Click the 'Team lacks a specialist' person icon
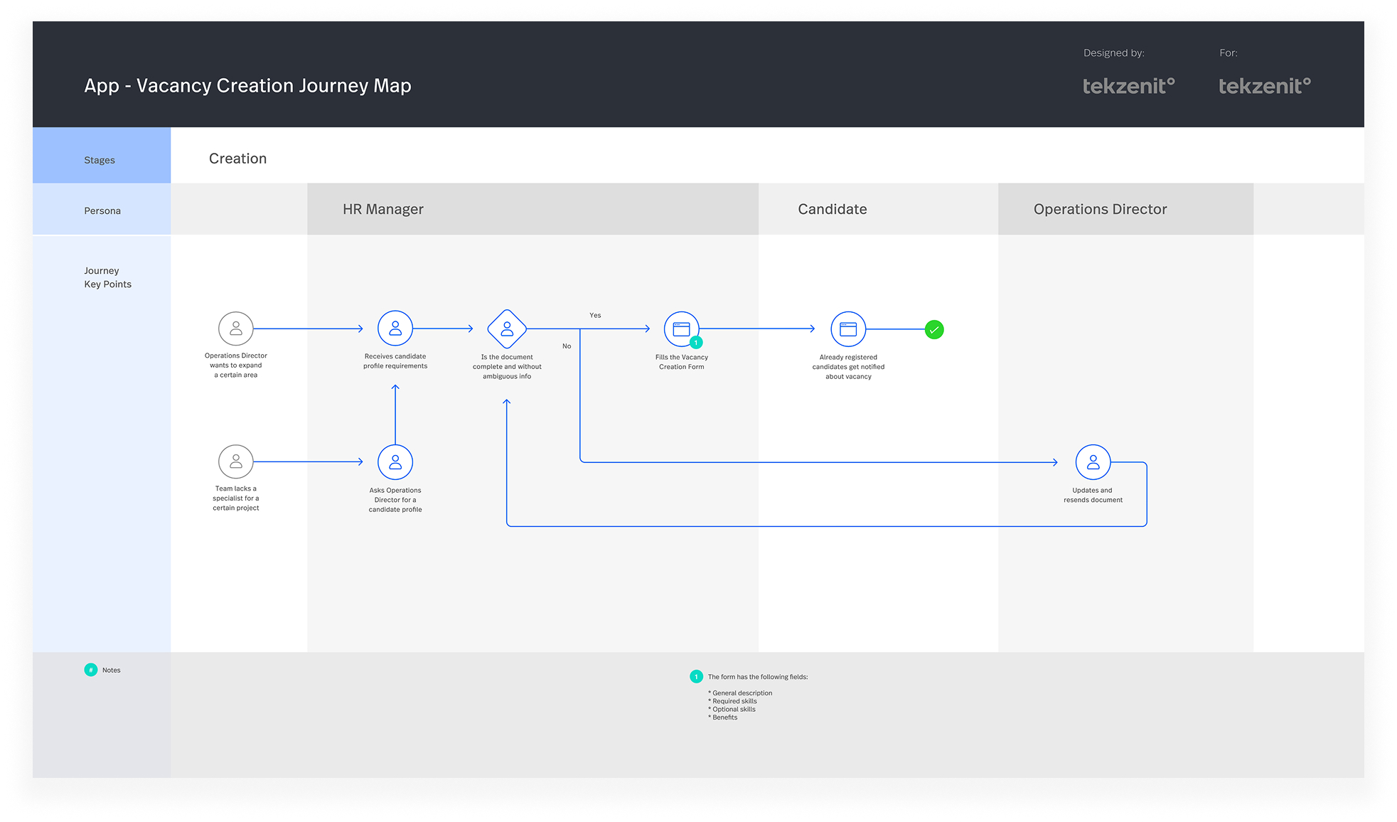This screenshot has width=1397, height=822. (x=236, y=461)
